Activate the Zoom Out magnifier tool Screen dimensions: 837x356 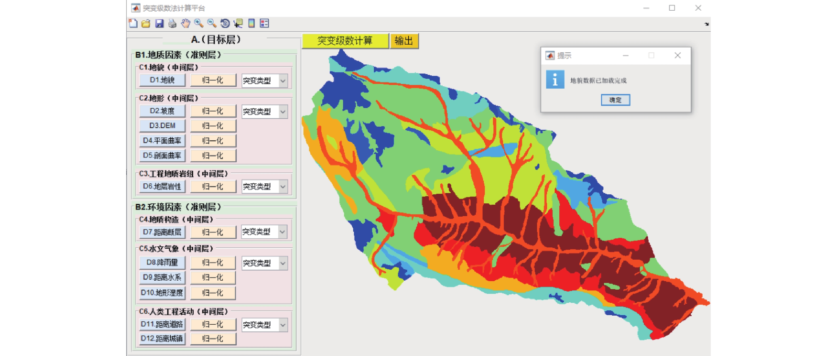point(212,23)
